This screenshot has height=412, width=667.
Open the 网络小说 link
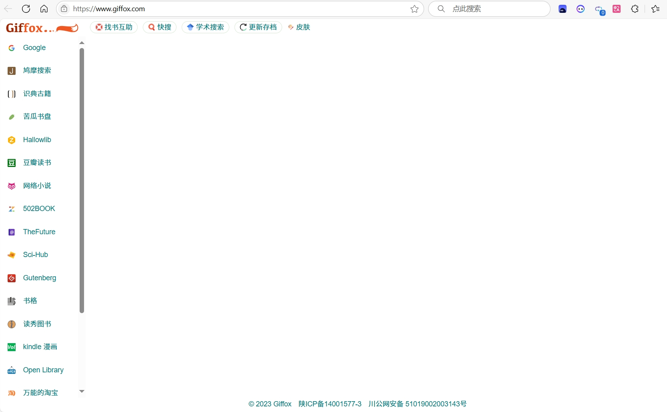click(x=37, y=186)
